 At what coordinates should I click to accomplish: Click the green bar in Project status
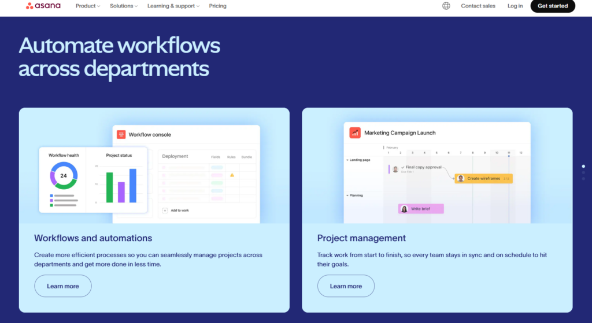coord(109,187)
